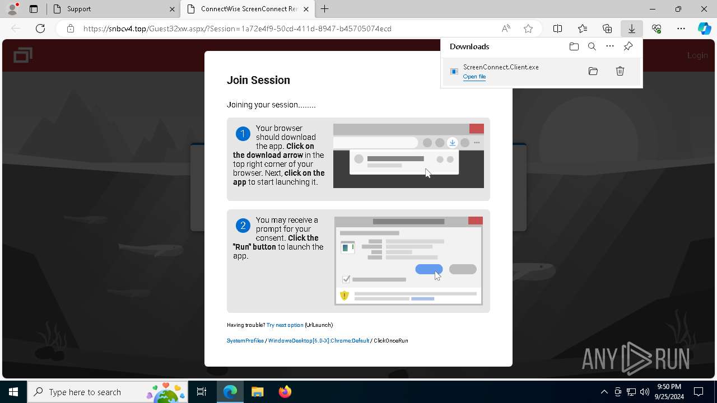Add this page to favorites
This screenshot has height=403, width=717.
[528, 29]
